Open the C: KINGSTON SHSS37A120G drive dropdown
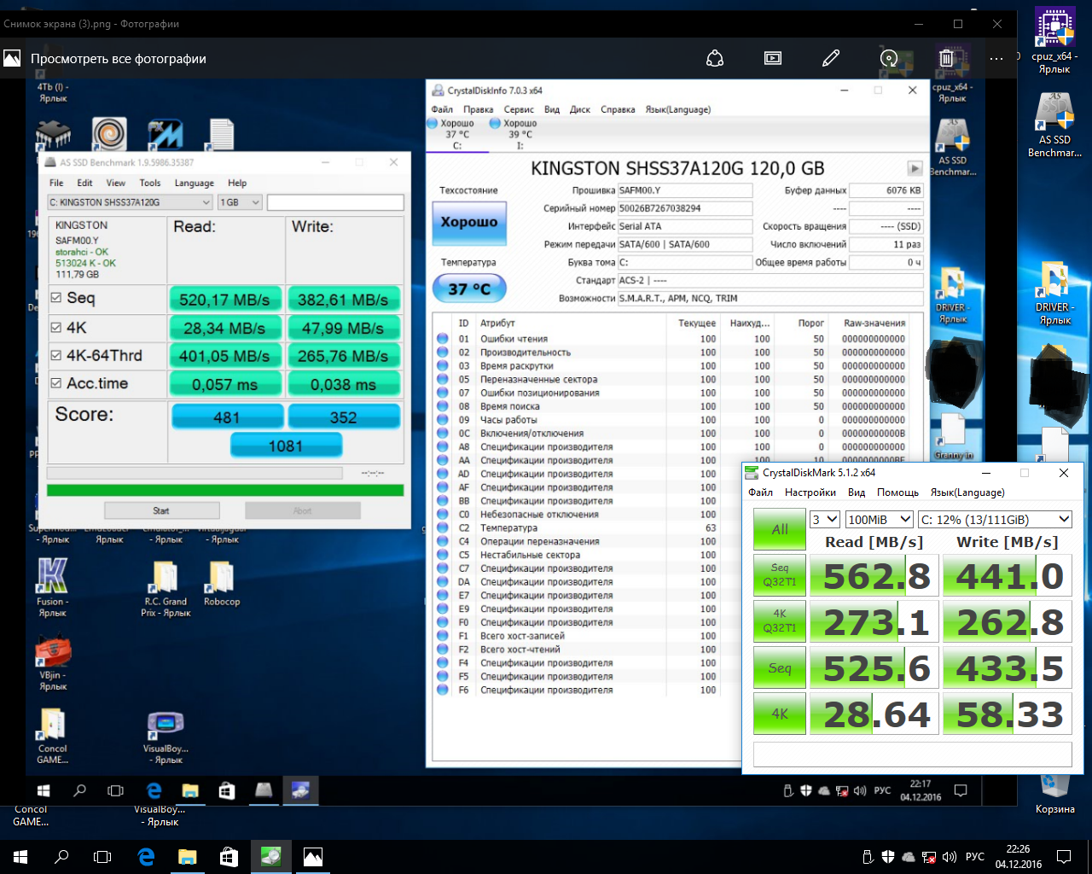The image size is (1092, 874). coord(131,202)
